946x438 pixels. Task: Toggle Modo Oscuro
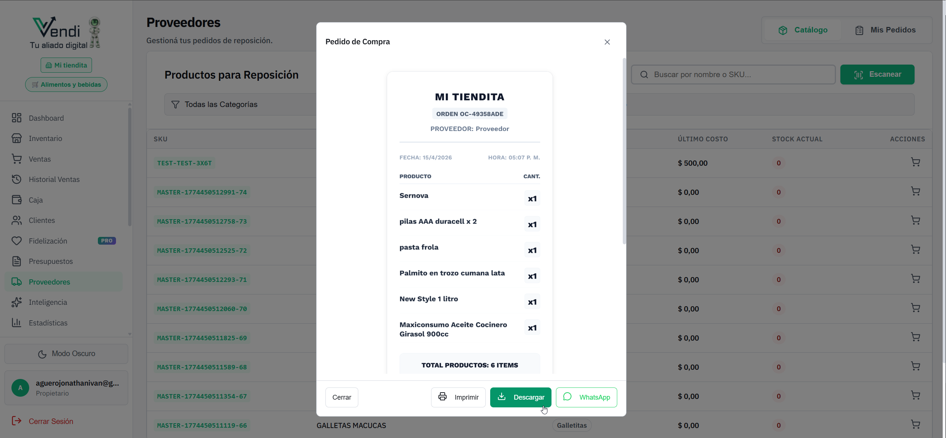(66, 353)
